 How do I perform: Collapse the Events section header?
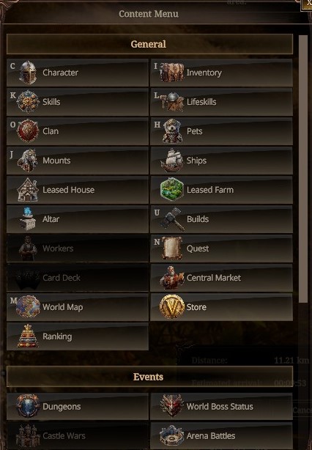coord(149,377)
